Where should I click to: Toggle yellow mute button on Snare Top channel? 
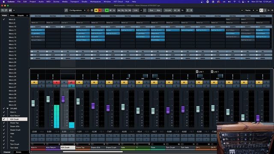point(79,82)
